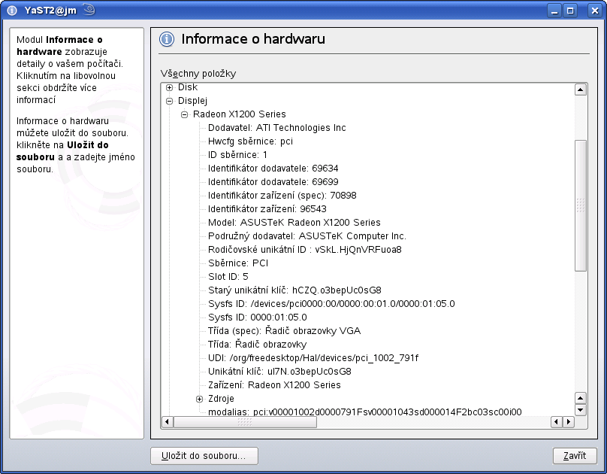
Task: Select the UDI: /org/freedesktop/Hal/devices row
Action: click(313, 358)
